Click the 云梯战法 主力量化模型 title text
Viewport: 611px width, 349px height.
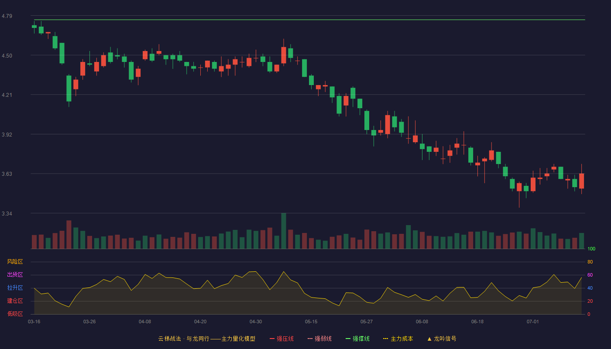point(206,339)
